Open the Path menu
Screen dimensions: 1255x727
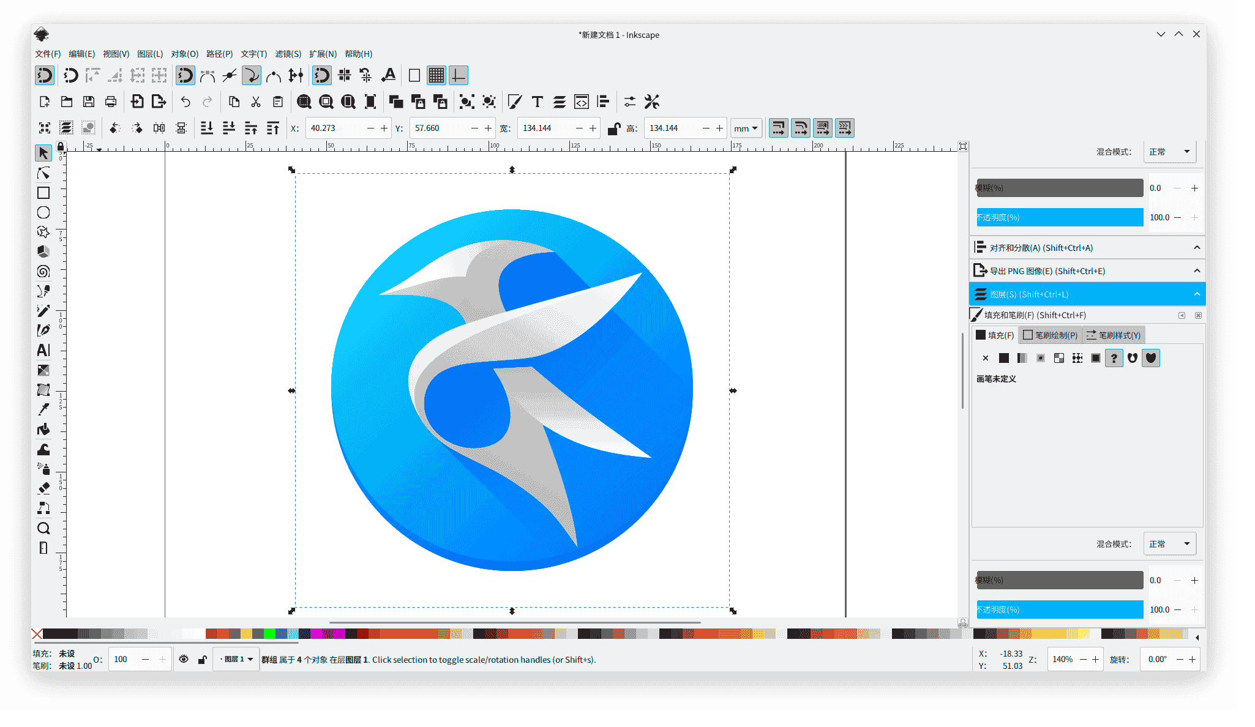(219, 54)
